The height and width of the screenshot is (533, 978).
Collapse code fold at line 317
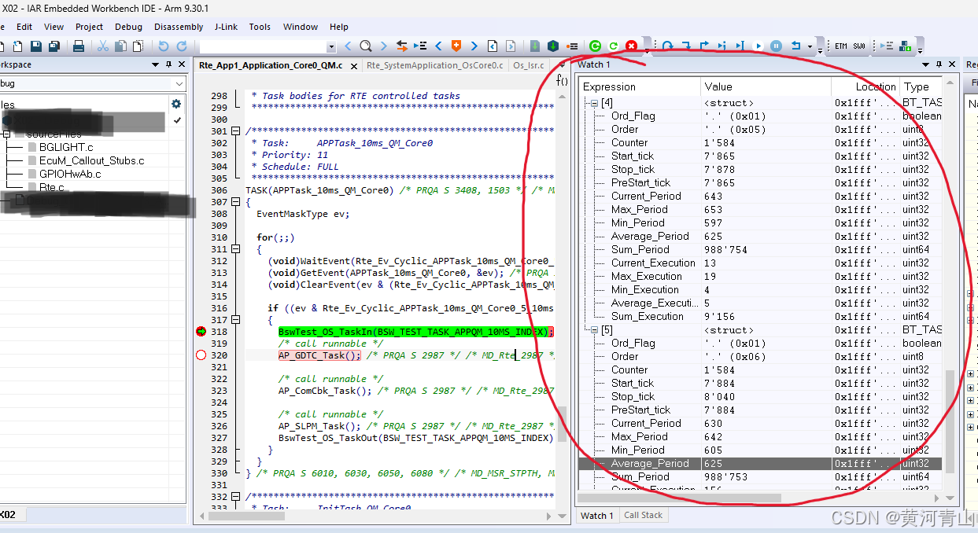click(236, 320)
